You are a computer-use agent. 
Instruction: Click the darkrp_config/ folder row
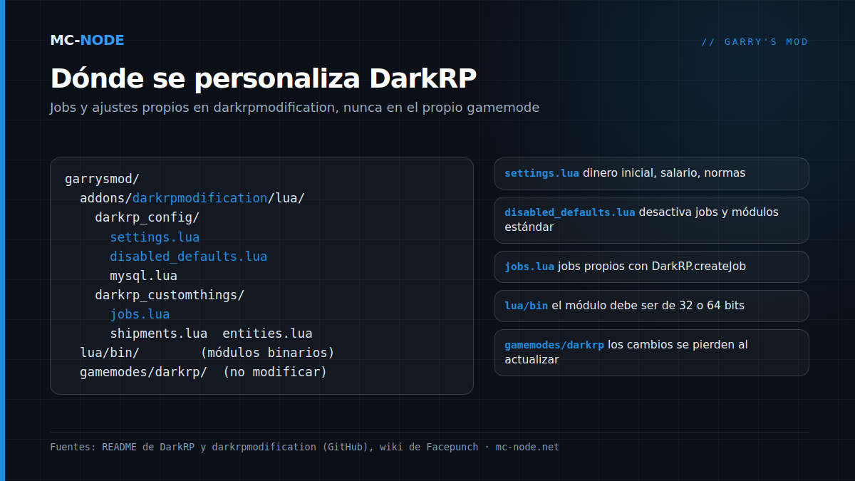click(x=147, y=217)
